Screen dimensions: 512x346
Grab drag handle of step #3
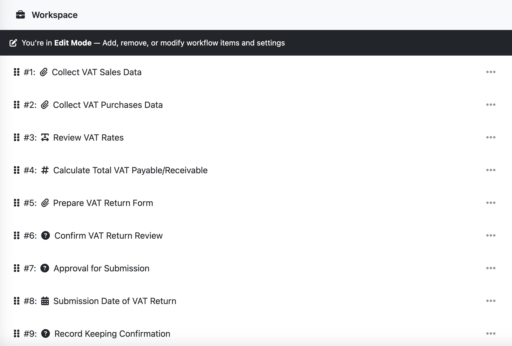[17, 137]
